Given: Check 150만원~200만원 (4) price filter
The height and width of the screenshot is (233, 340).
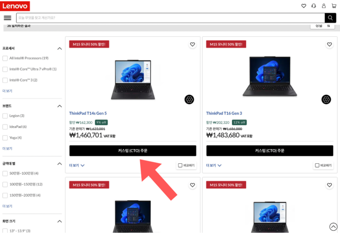Looking at the screenshot, I should [5, 195].
